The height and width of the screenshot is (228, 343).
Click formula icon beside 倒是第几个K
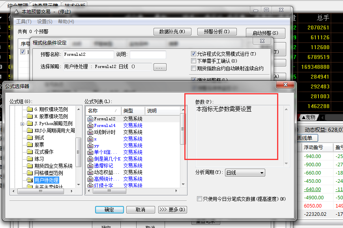point(90,159)
